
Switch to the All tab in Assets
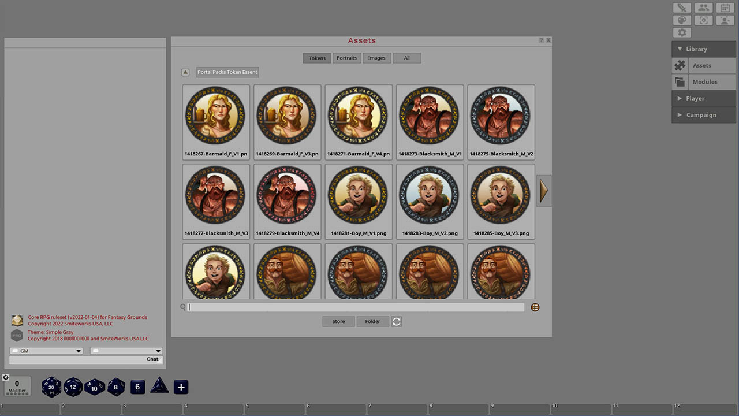click(x=406, y=58)
